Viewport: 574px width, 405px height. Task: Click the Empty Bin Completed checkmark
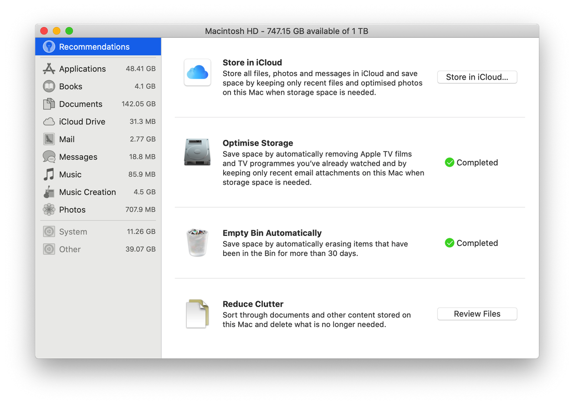coord(450,243)
